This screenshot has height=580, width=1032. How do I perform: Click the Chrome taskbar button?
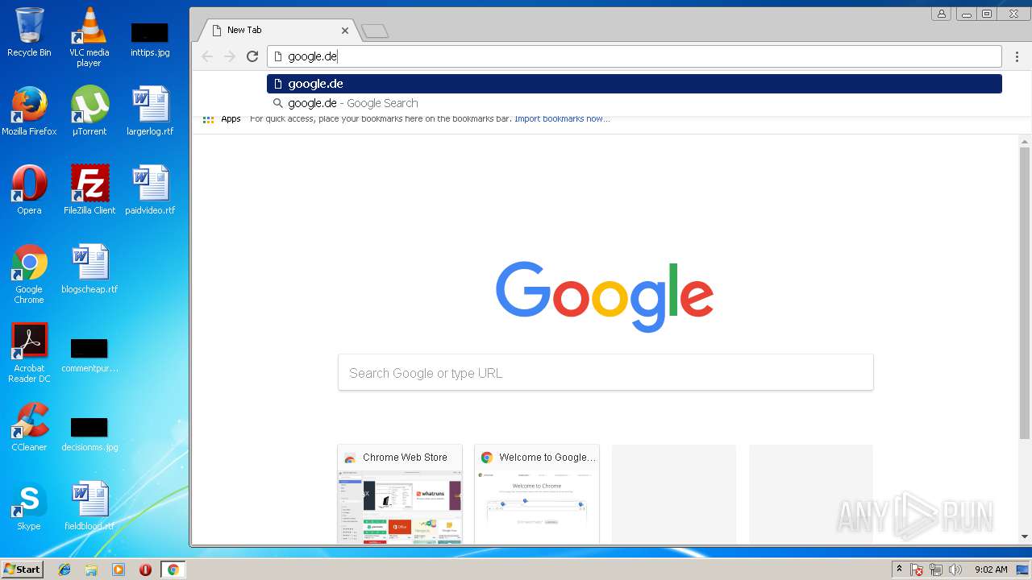pyautogui.click(x=173, y=570)
